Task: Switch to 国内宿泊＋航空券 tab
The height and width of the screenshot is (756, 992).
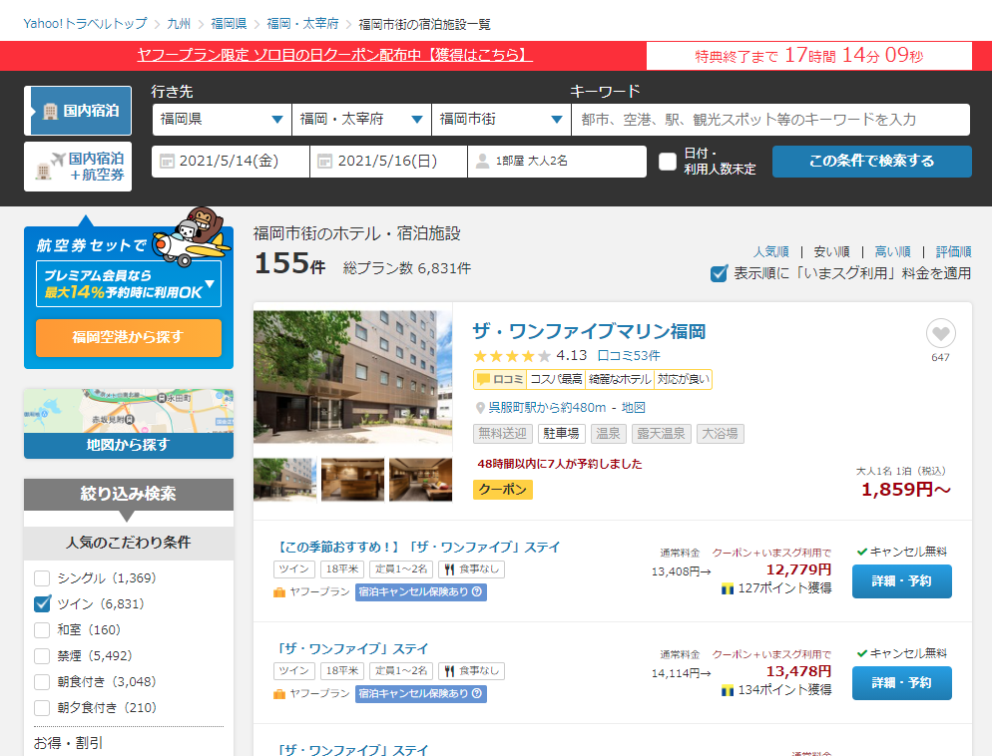Action: pyautogui.click(x=78, y=166)
